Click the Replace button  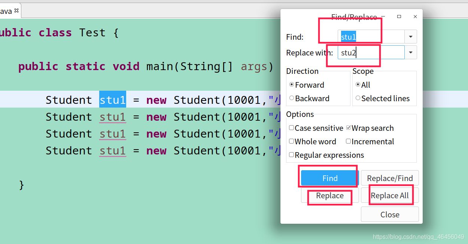pos(330,196)
